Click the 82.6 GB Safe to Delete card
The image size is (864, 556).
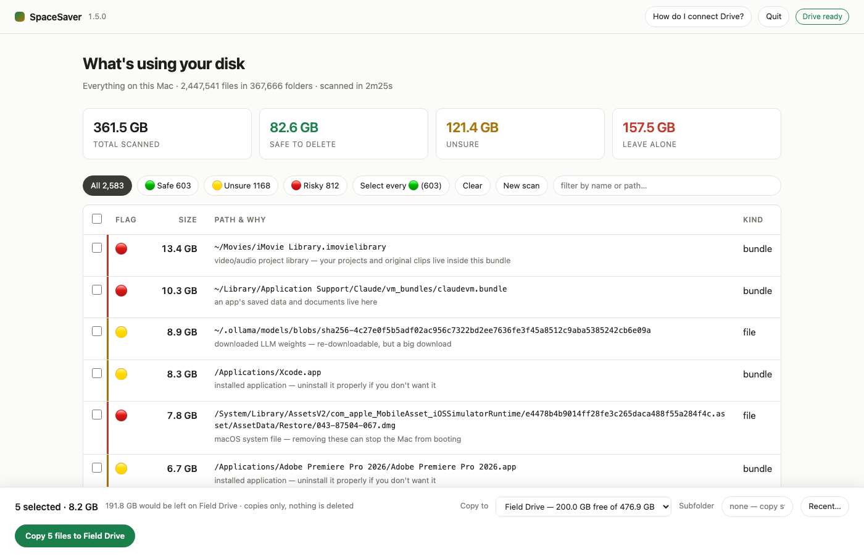pos(344,134)
